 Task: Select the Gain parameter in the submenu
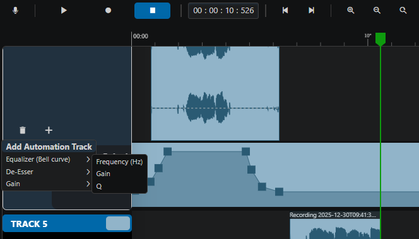click(x=103, y=174)
